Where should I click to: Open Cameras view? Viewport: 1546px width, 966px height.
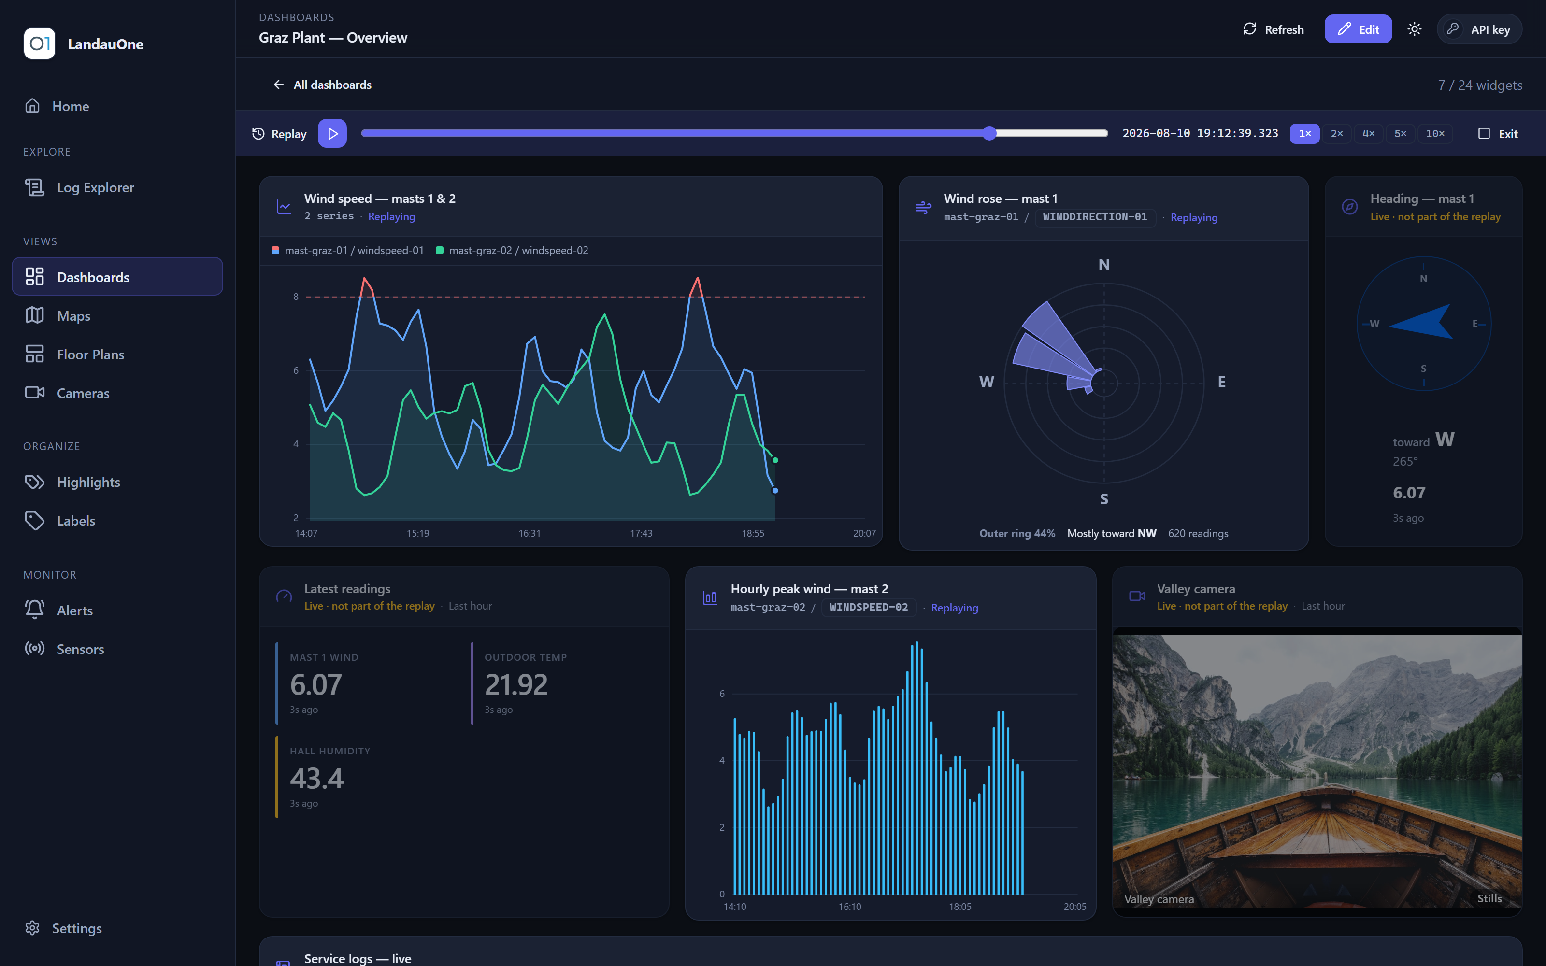coord(117,393)
